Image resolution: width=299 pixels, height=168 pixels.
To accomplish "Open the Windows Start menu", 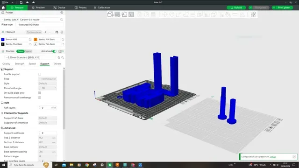I will coord(4,165).
